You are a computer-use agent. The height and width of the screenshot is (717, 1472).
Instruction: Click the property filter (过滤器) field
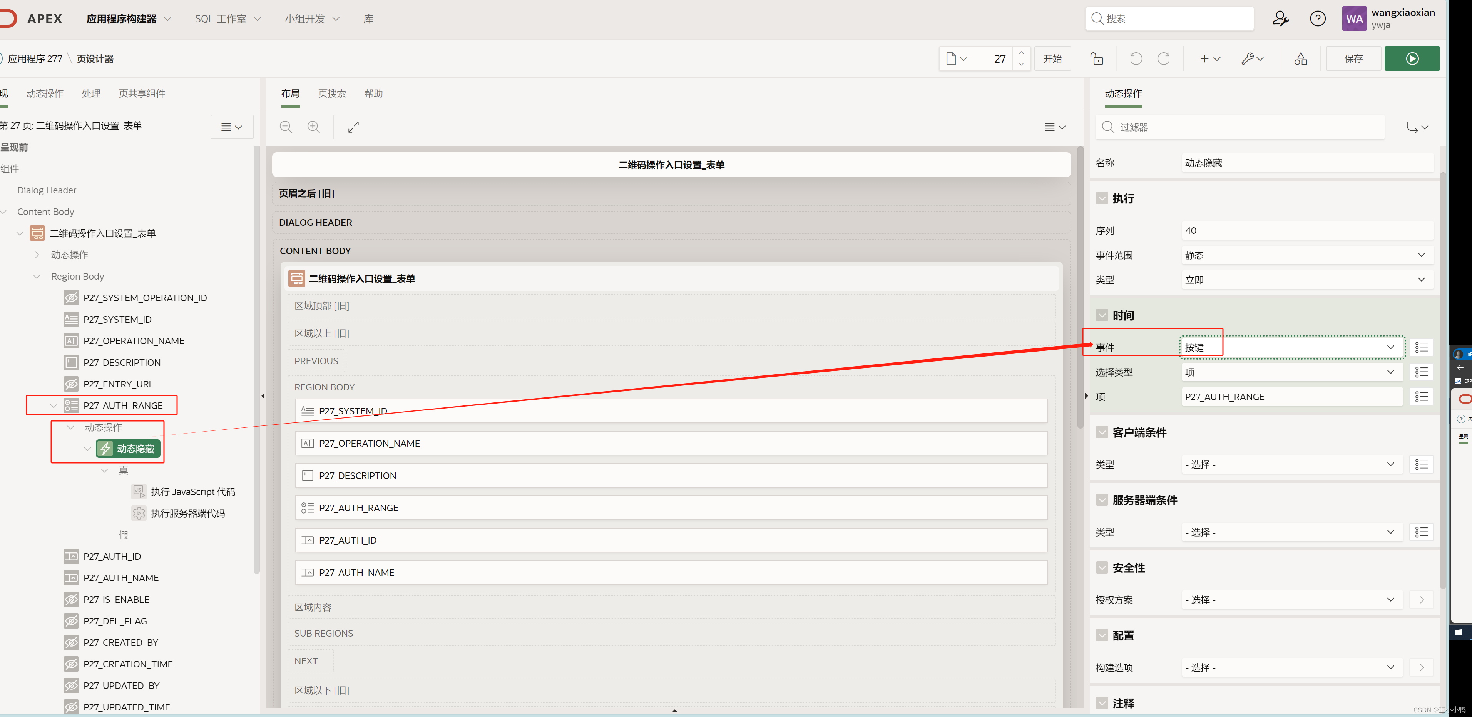(x=1240, y=127)
